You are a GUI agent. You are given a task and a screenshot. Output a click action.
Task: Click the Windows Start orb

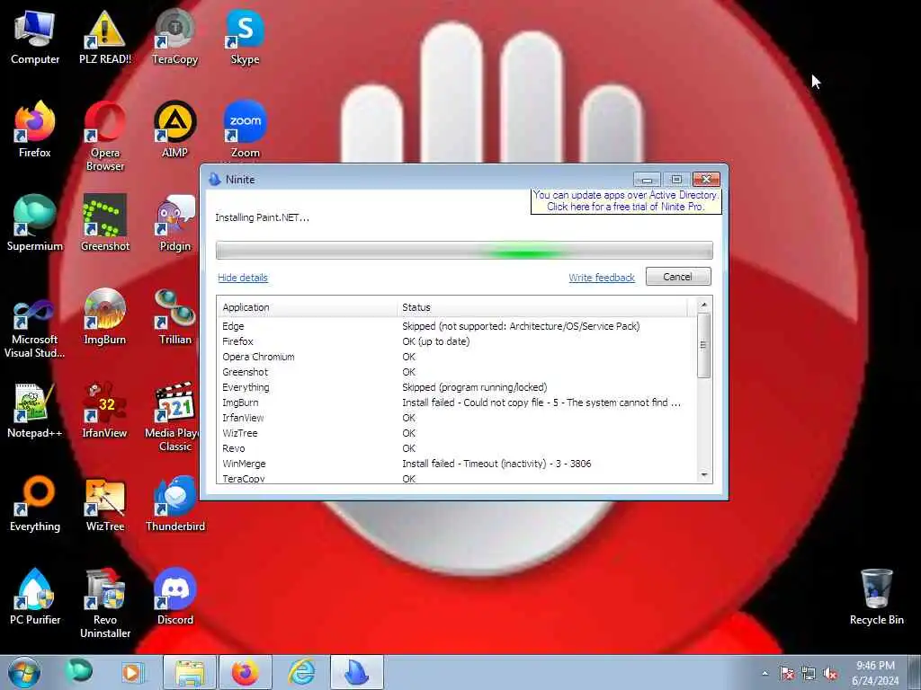(x=24, y=672)
